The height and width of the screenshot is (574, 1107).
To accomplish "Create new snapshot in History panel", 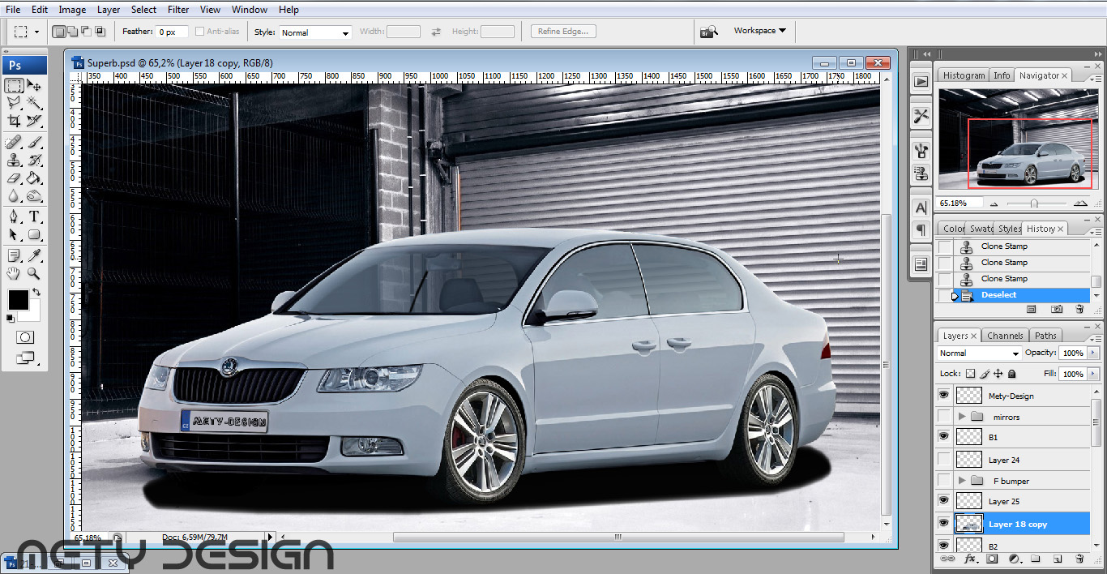I will (1057, 309).
